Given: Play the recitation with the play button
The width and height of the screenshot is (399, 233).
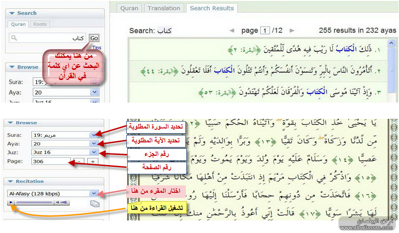Looking at the screenshot, I should 11,202.
